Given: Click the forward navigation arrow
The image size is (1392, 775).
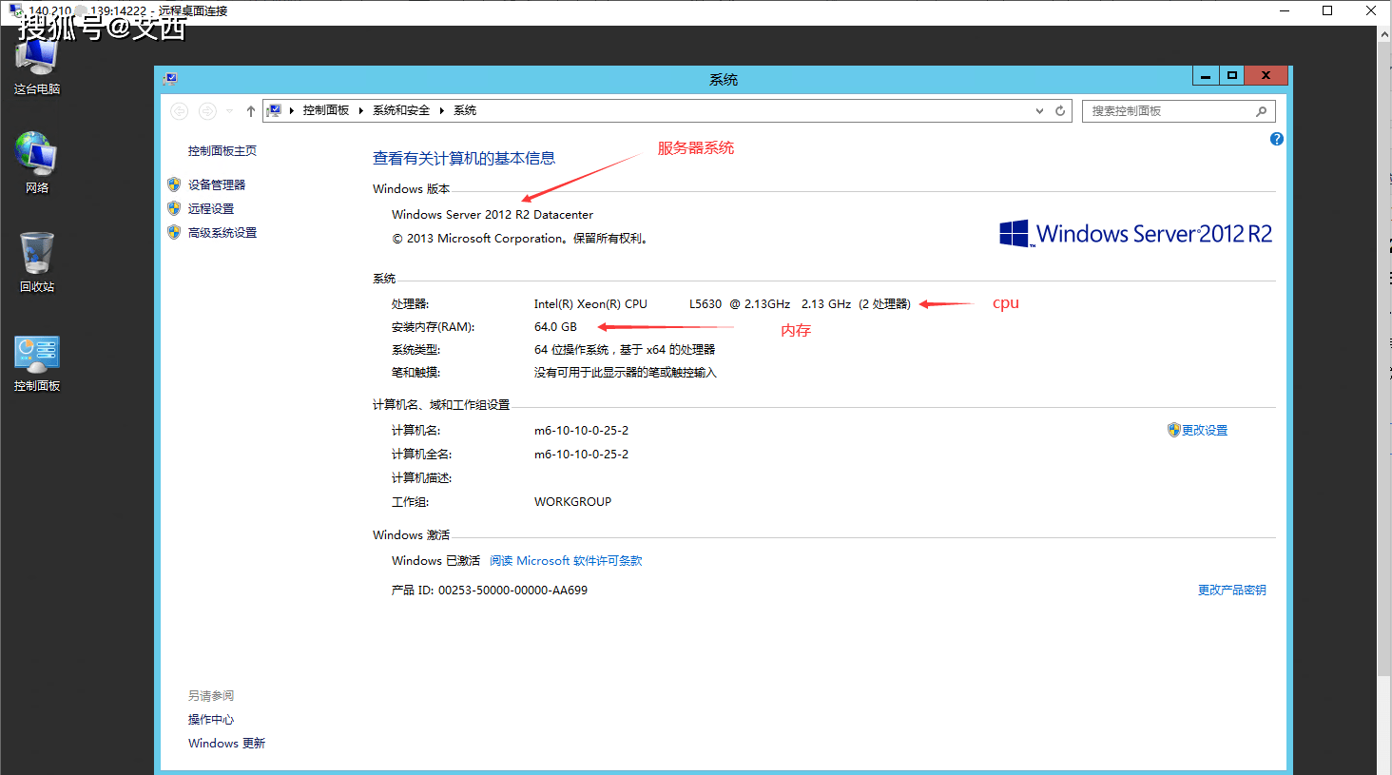Looking at the screenshot, I should 207,111.
